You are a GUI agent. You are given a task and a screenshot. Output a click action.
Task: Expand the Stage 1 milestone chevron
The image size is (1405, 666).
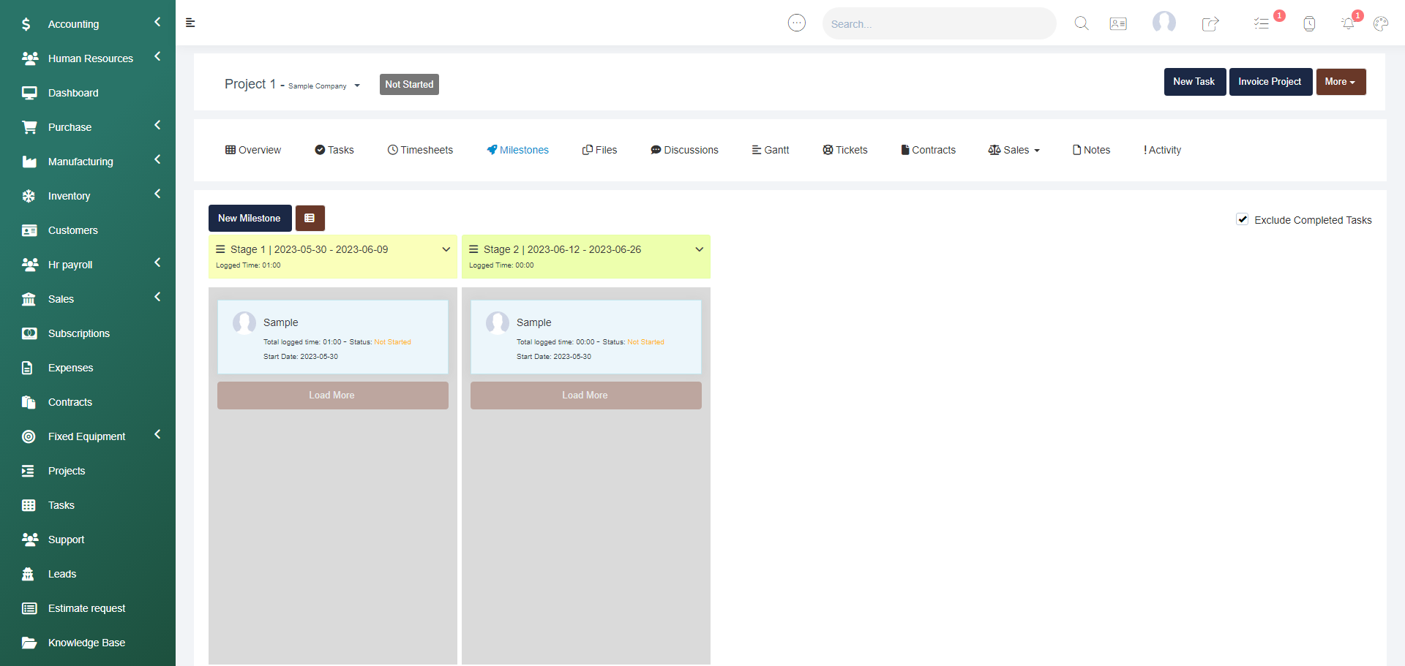(446, 249)
